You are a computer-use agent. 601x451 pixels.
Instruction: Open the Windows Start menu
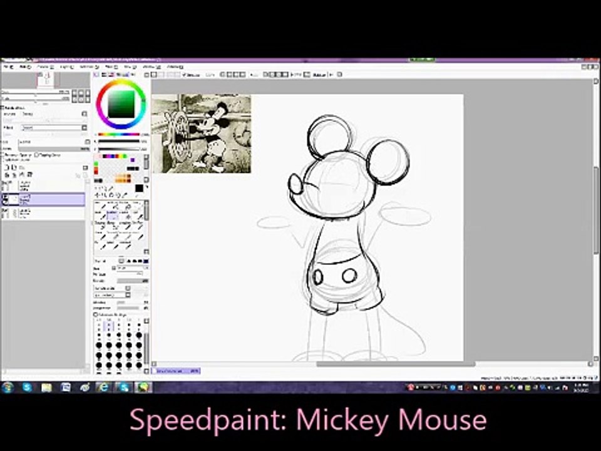[8, 387]
